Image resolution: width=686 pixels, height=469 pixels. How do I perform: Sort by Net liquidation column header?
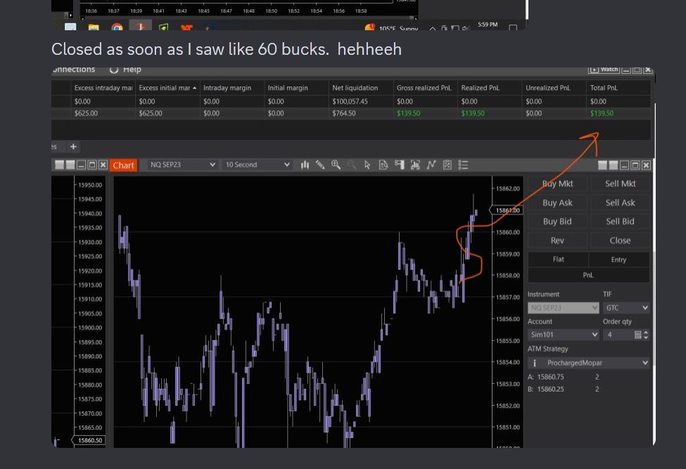361,88
